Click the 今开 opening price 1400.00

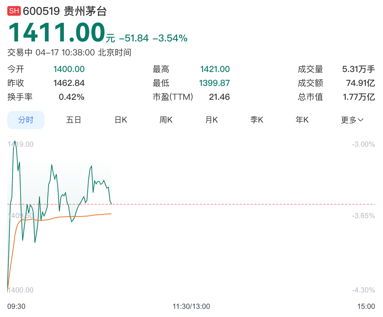[69, 69]
